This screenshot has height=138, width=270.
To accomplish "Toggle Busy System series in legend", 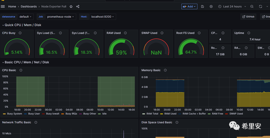I will pos(14,114).
